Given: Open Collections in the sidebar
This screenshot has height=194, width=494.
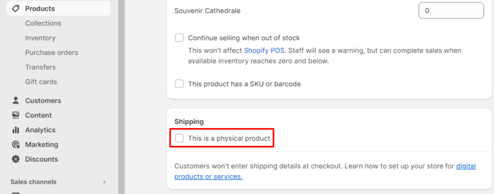Looking at the screenshot, I should (43, 23).
